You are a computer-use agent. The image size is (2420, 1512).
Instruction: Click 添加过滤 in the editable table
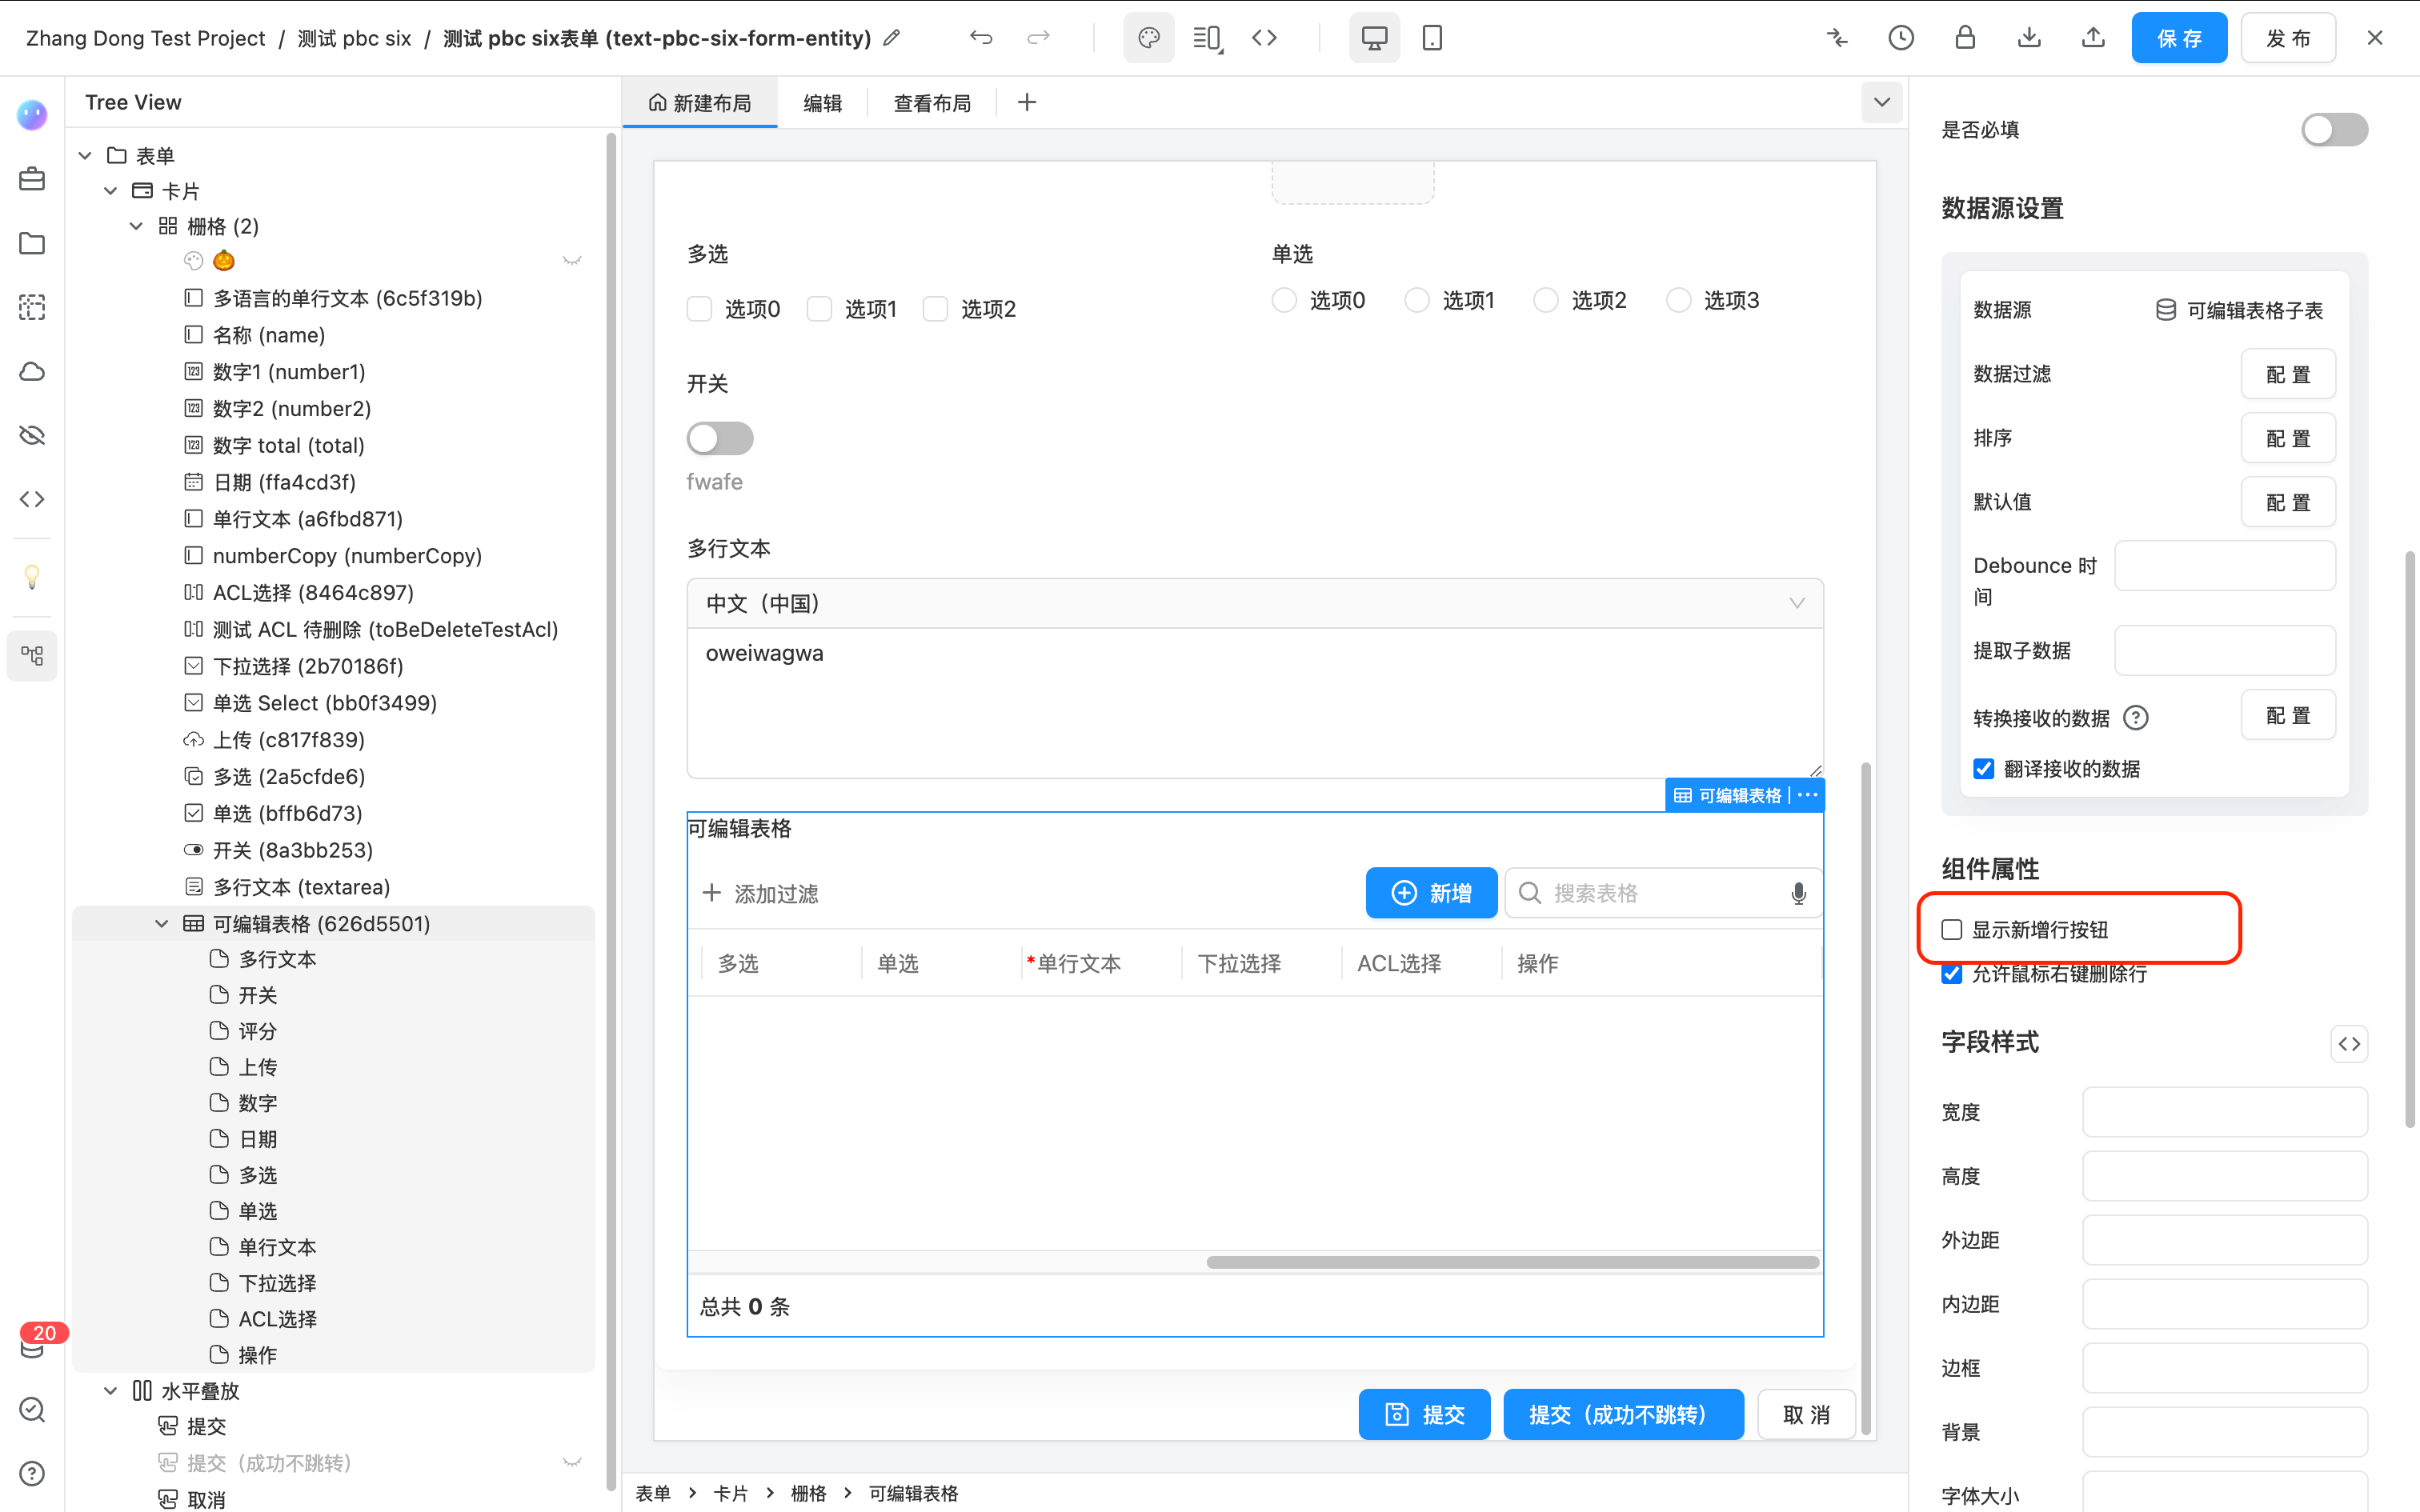(x=760, y=893)
